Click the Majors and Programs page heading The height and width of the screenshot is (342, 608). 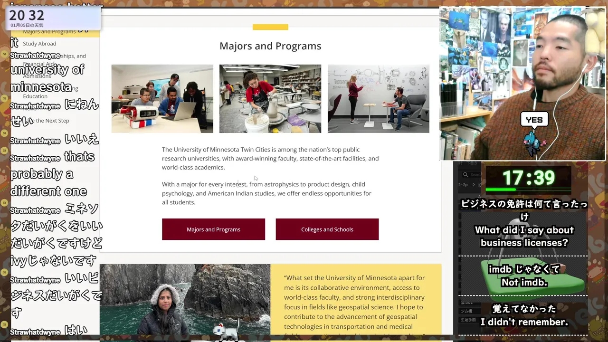270,46
